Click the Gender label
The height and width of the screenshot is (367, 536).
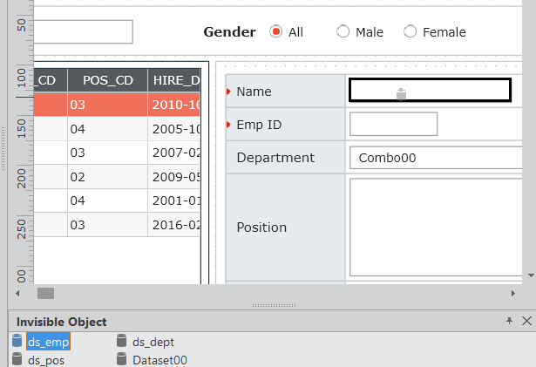(229, 32)
